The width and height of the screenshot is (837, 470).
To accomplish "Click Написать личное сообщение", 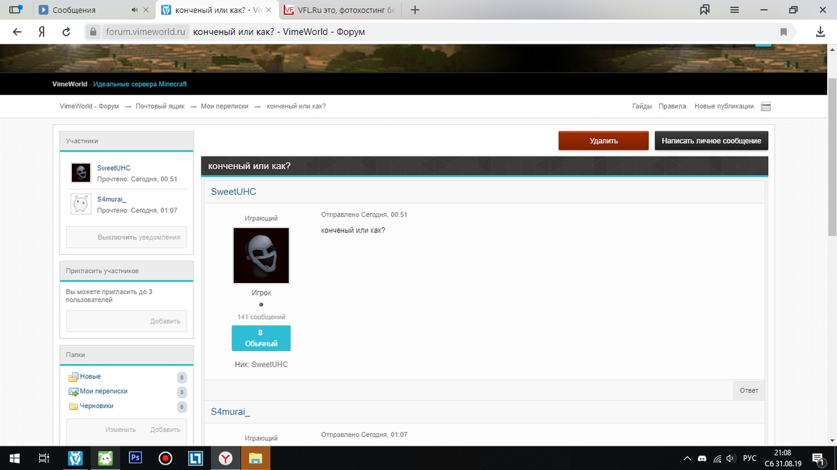I will tap(711, 141).
